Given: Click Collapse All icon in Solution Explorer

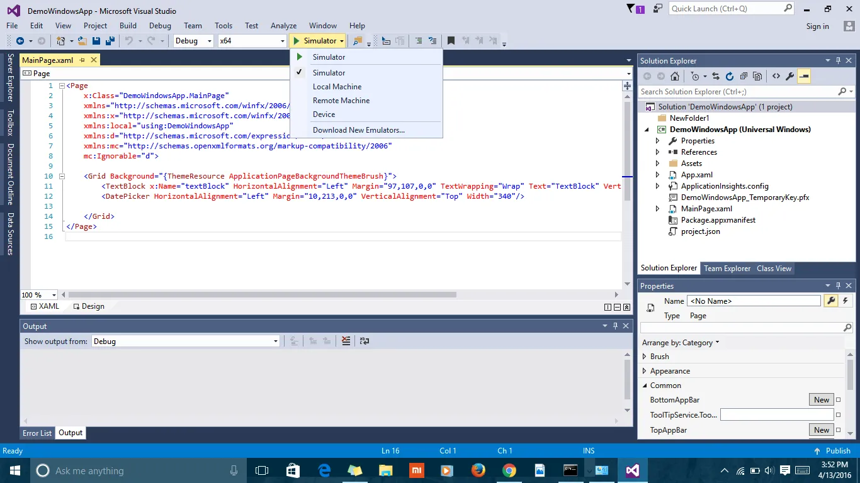Looking at the screenshot, I should (744, 76).
